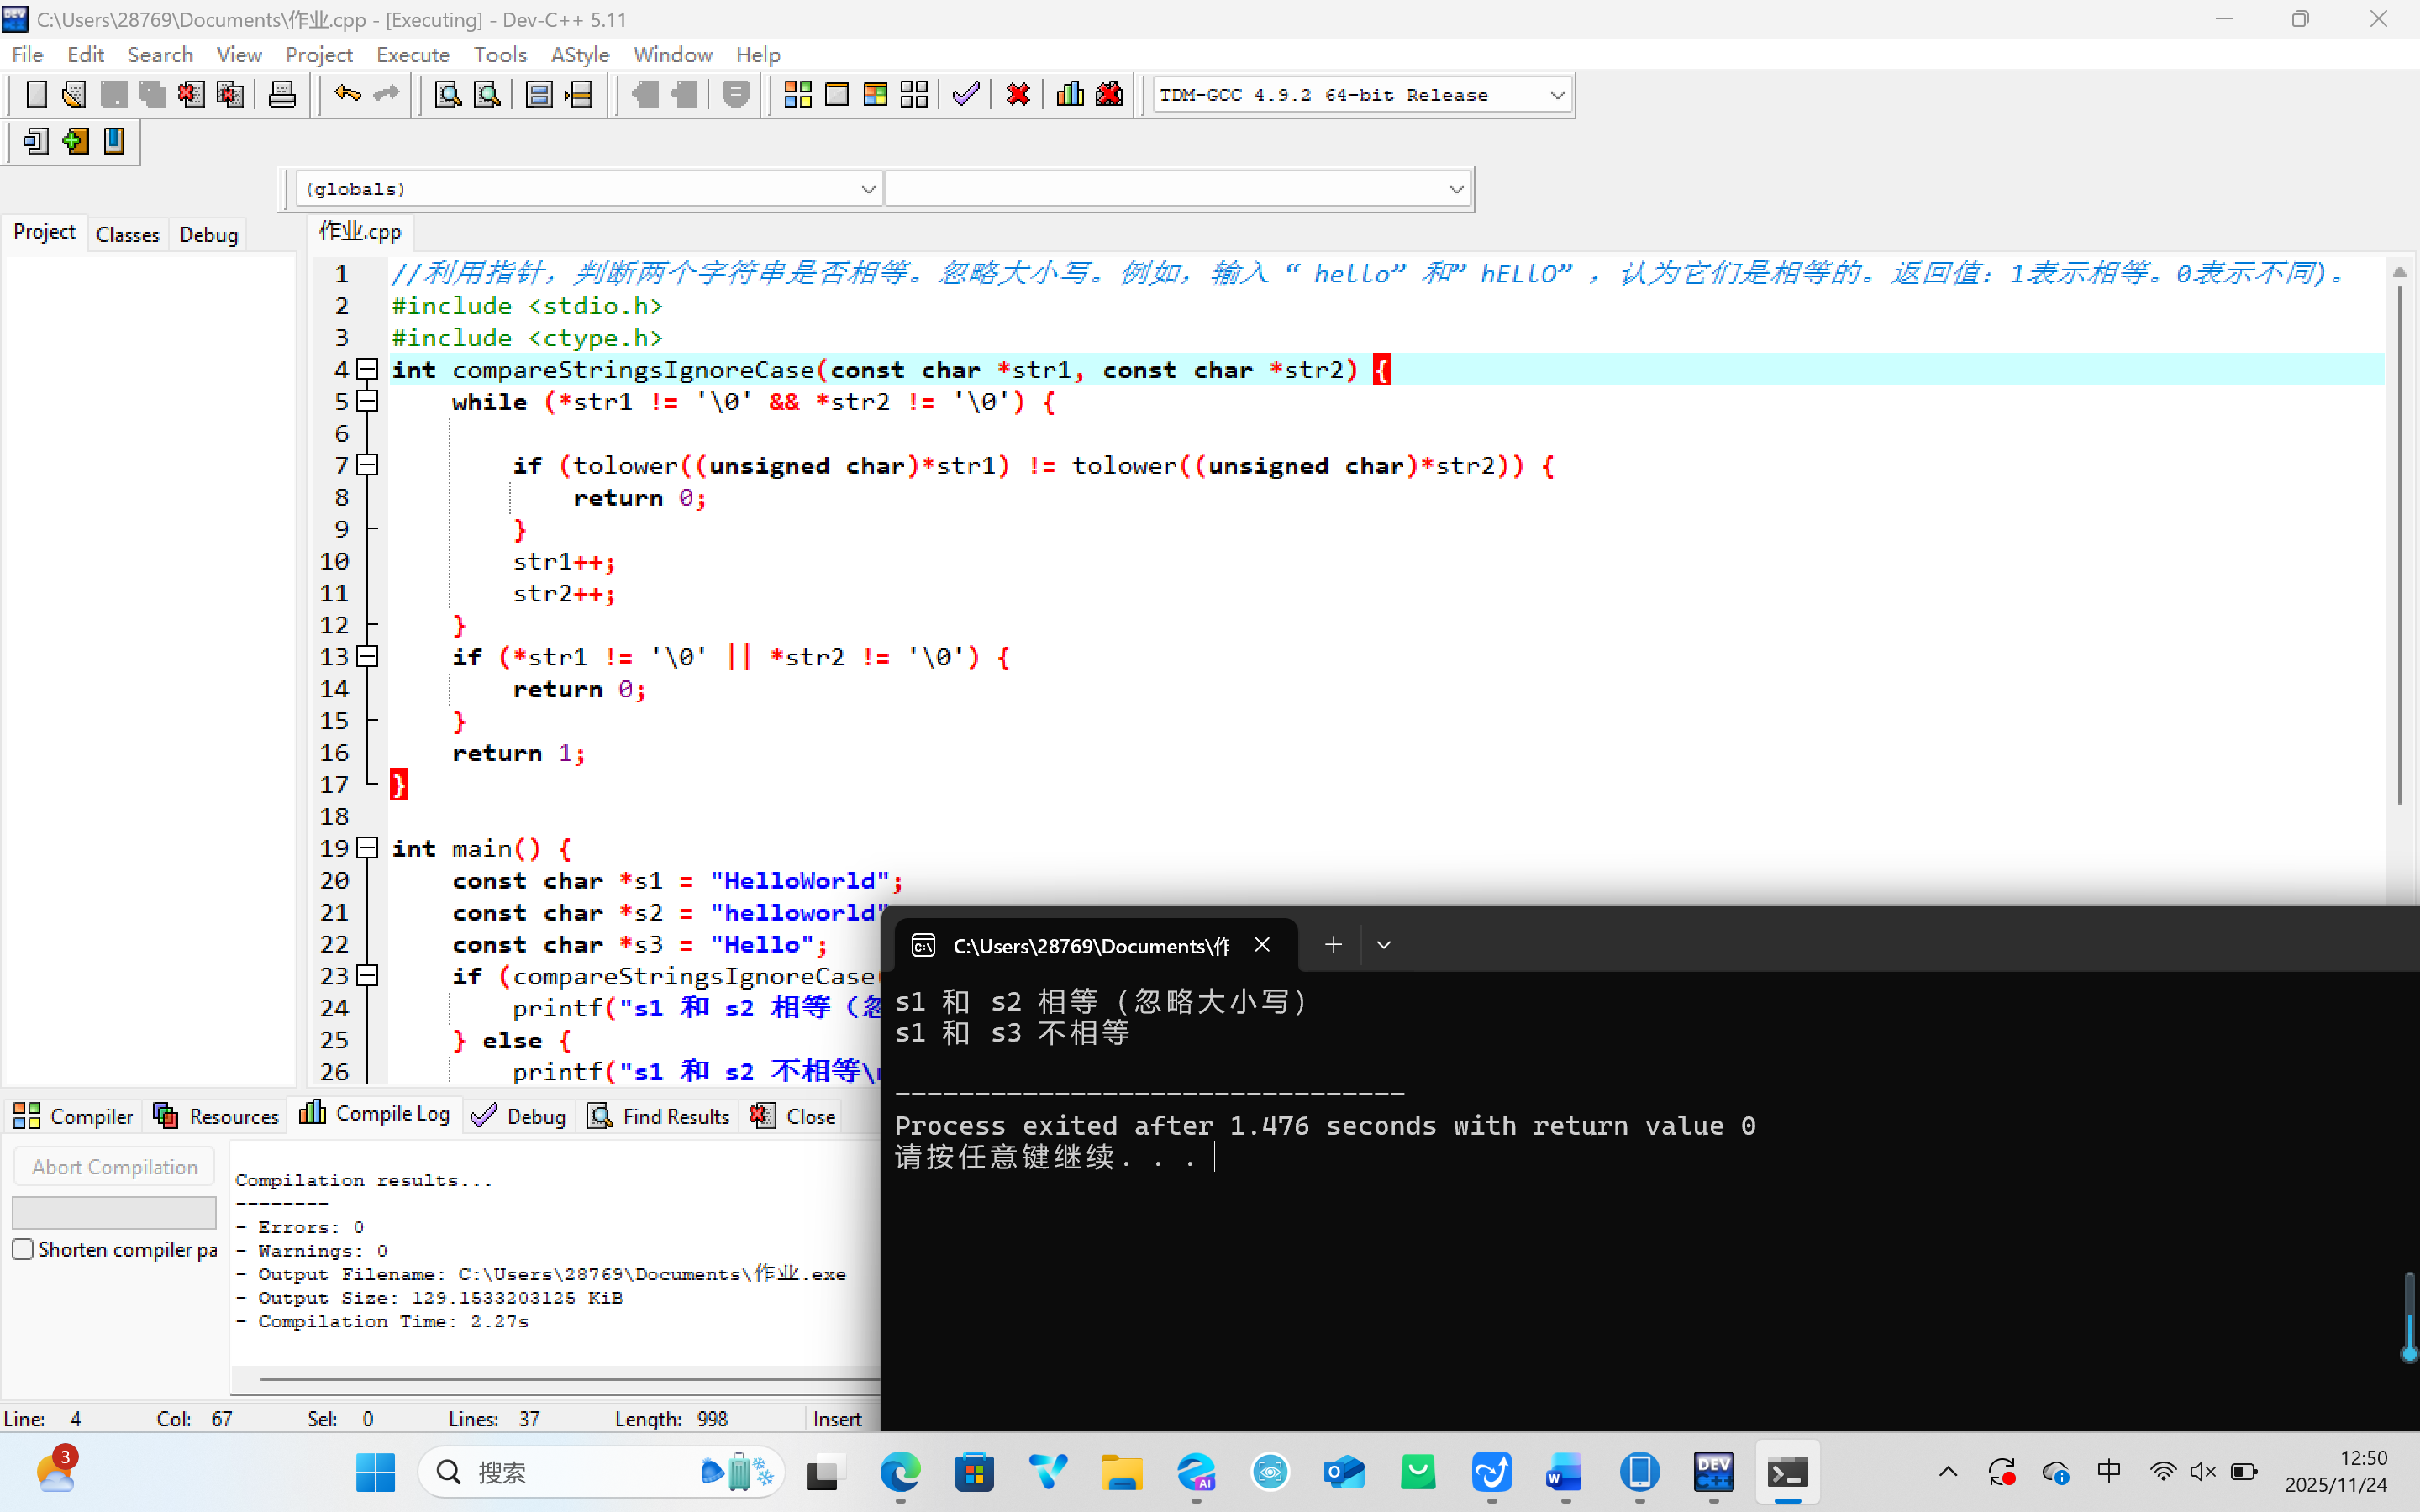Click the Compile icon with colored squares
This screenshot has height=1512, width=2420.
[797, 95]
